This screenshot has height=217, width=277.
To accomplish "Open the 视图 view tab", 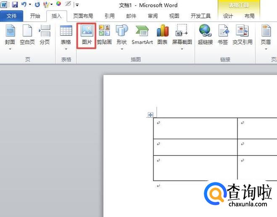I will coord(174,16).
